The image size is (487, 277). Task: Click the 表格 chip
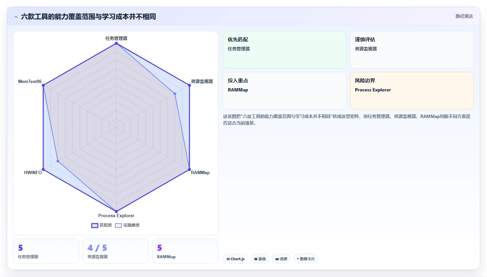260,259
